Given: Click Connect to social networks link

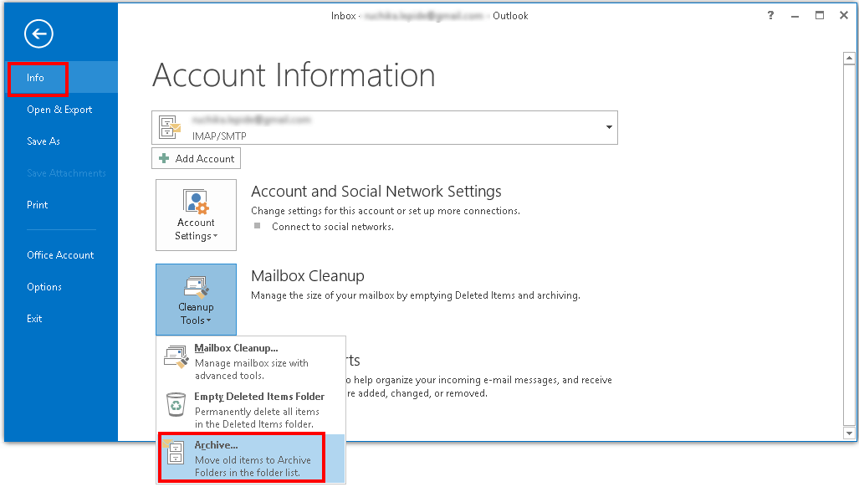Looking at the screenshot, I should tap(333, 227).
